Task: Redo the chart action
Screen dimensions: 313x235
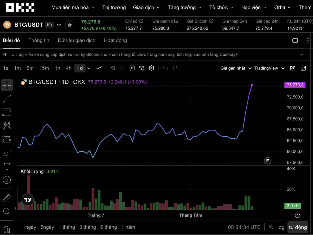Action: (x=175, y=68)
